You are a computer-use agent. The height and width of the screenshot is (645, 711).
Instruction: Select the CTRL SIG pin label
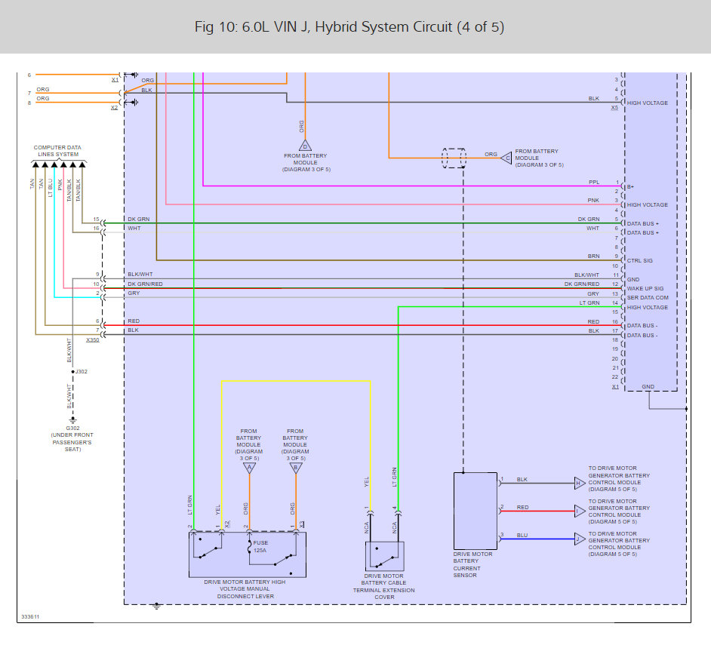coord(640,260)
